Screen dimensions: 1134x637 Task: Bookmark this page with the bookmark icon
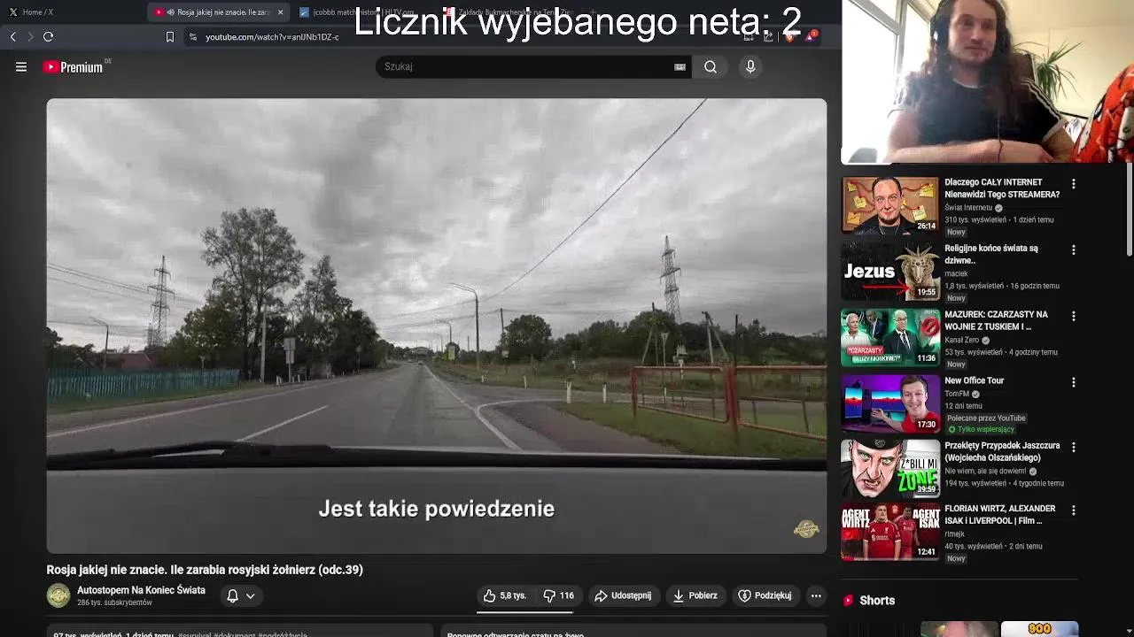170,36
